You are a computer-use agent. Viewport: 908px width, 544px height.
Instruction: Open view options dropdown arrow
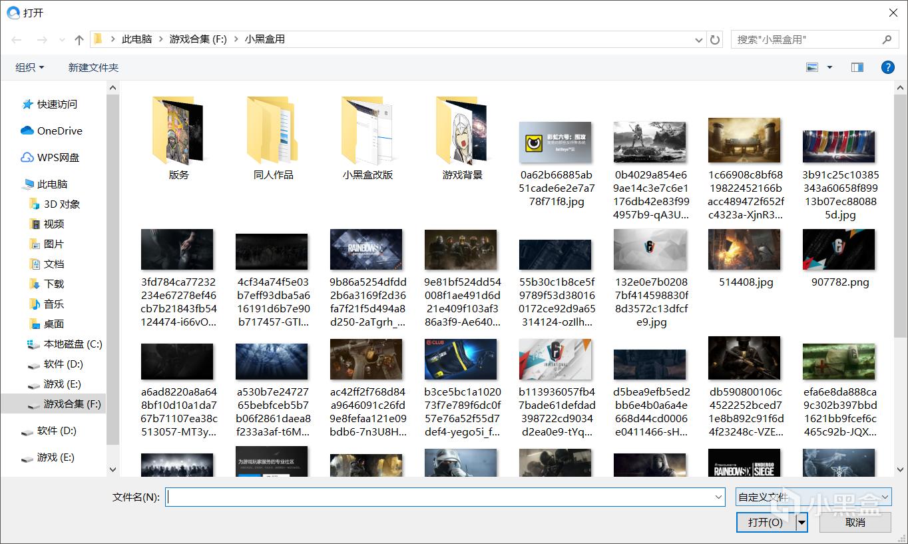tap(829, 67)
